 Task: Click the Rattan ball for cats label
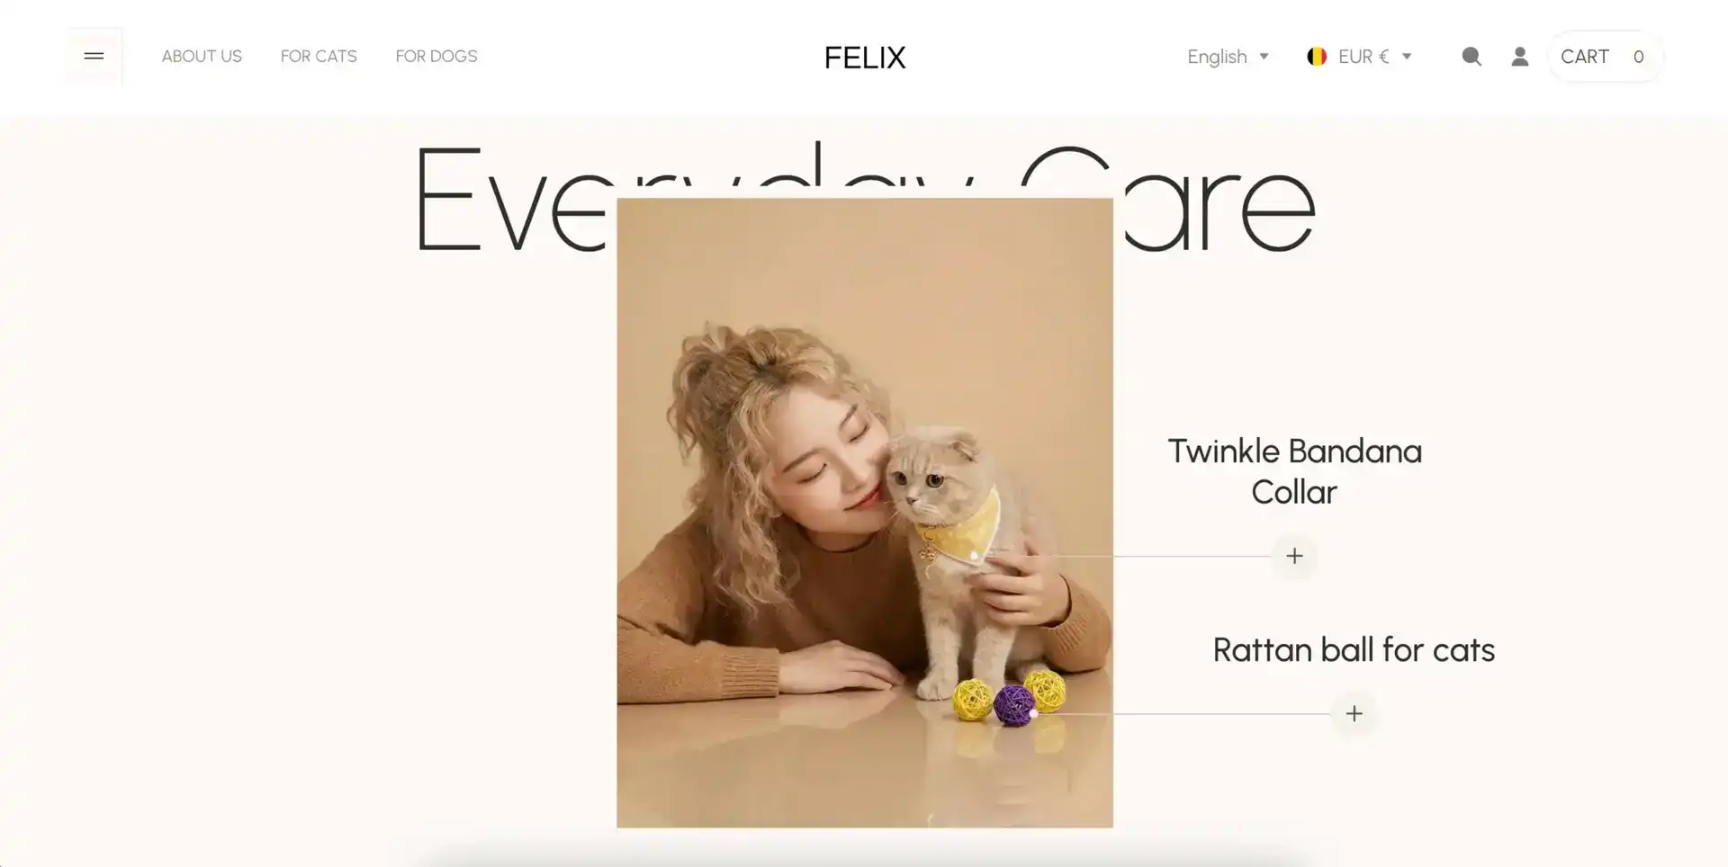click(x=1354, y=649)
